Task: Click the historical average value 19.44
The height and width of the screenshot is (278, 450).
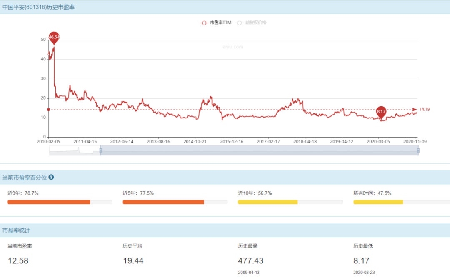Action: point(133,261)
